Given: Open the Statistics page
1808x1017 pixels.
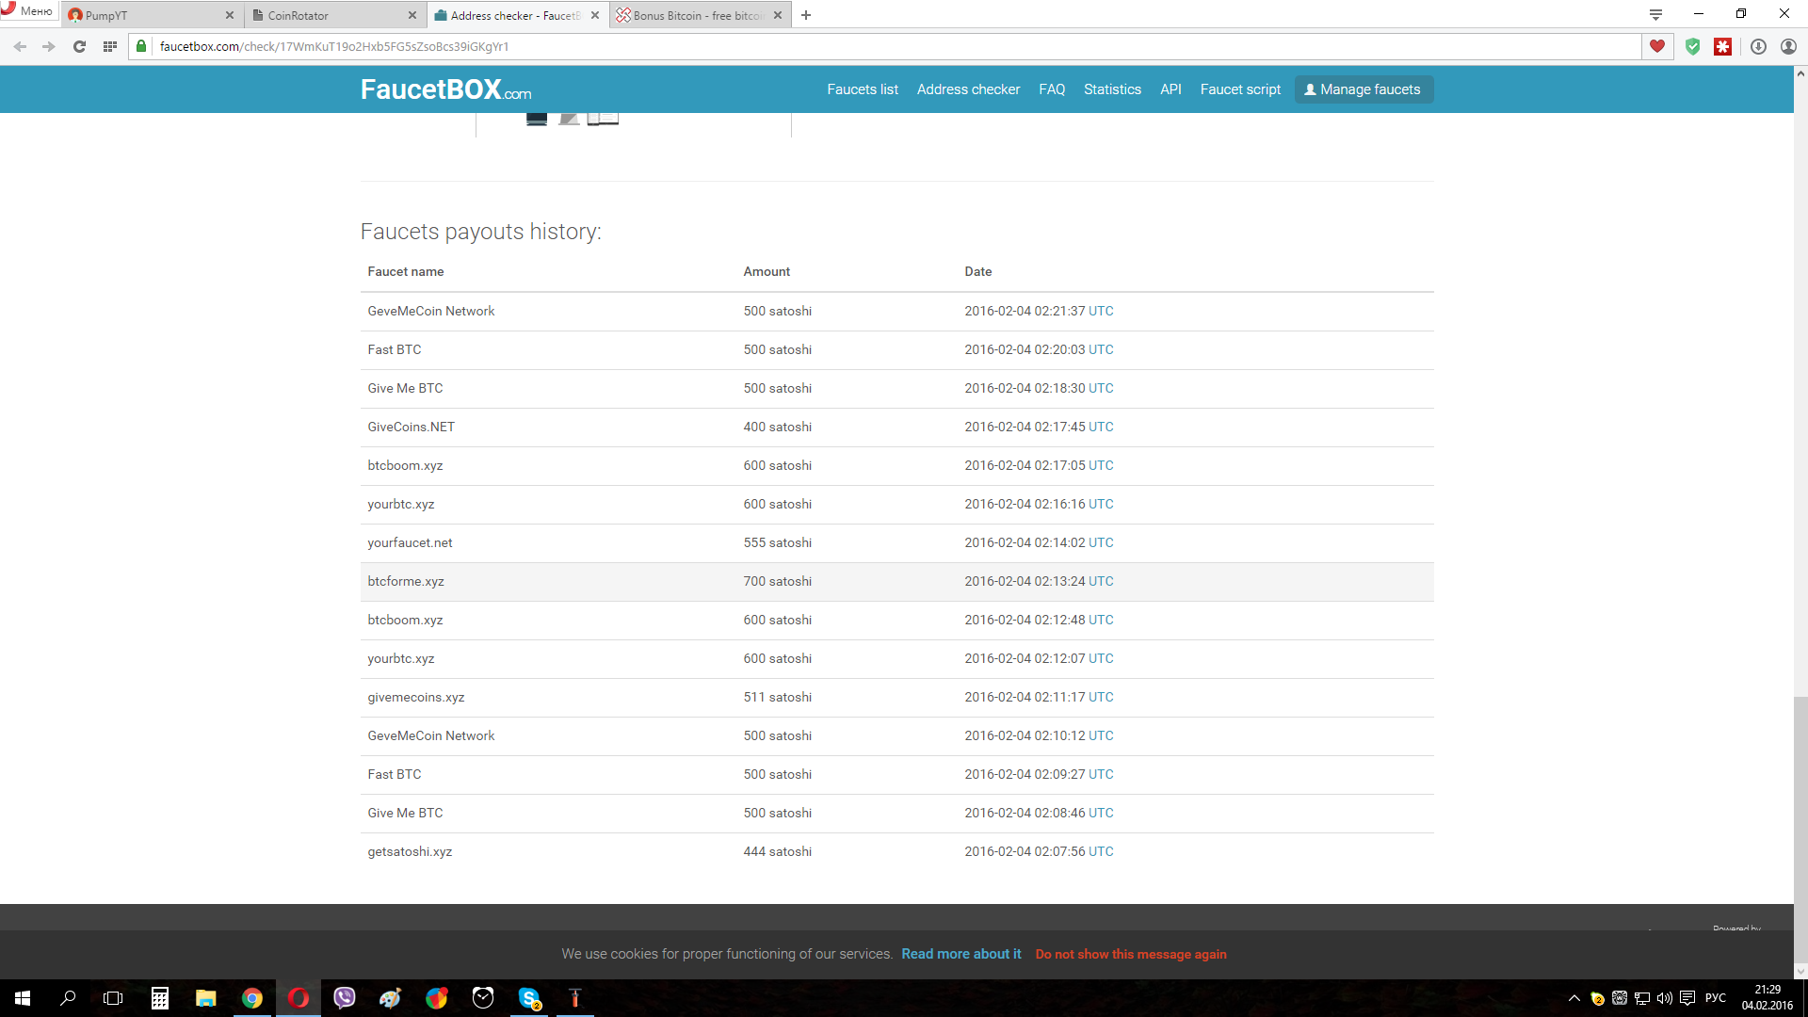Looking at the screenshot, I should click(1112, 89).
